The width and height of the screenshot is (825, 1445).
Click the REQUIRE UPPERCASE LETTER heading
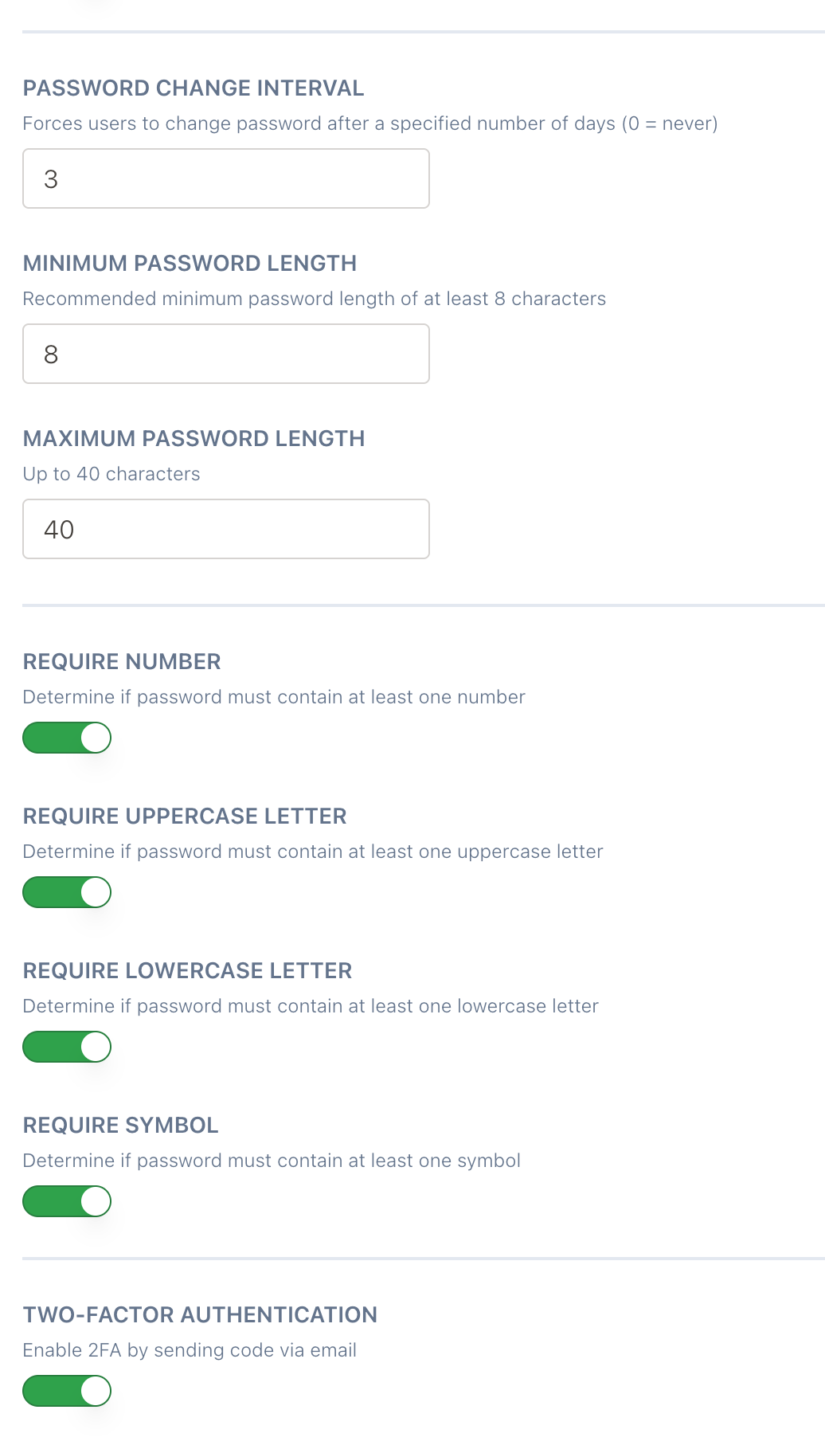coord(185,816)
